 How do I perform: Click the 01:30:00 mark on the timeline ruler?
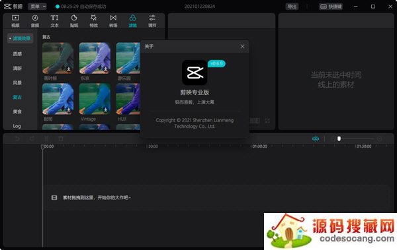(x=364, y=146)
